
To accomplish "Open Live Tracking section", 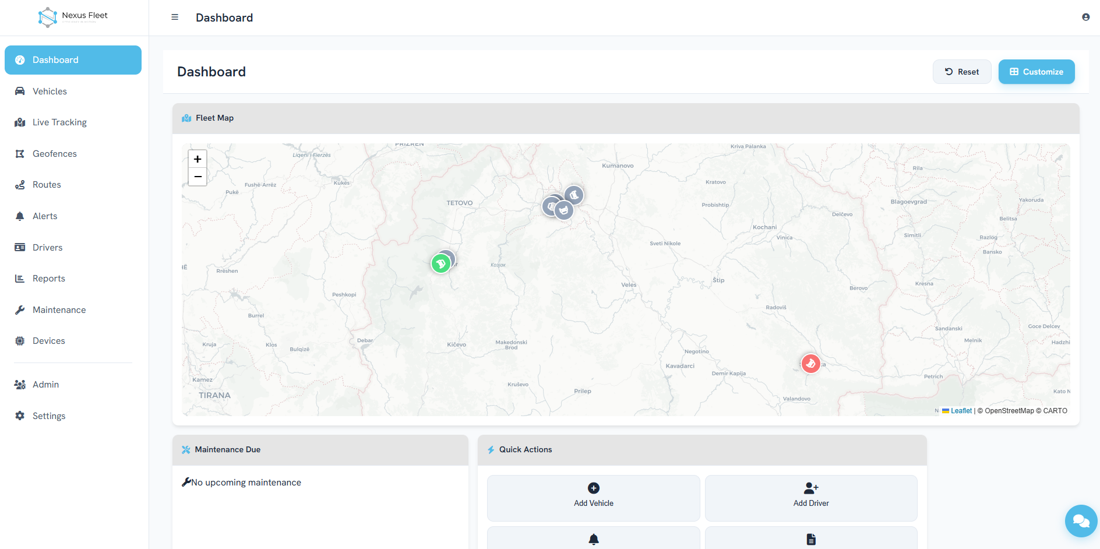I will click(73, 122).
